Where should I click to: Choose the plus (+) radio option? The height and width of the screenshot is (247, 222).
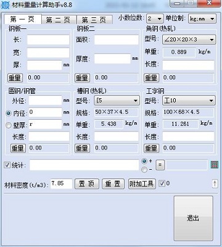coord(144,161)
